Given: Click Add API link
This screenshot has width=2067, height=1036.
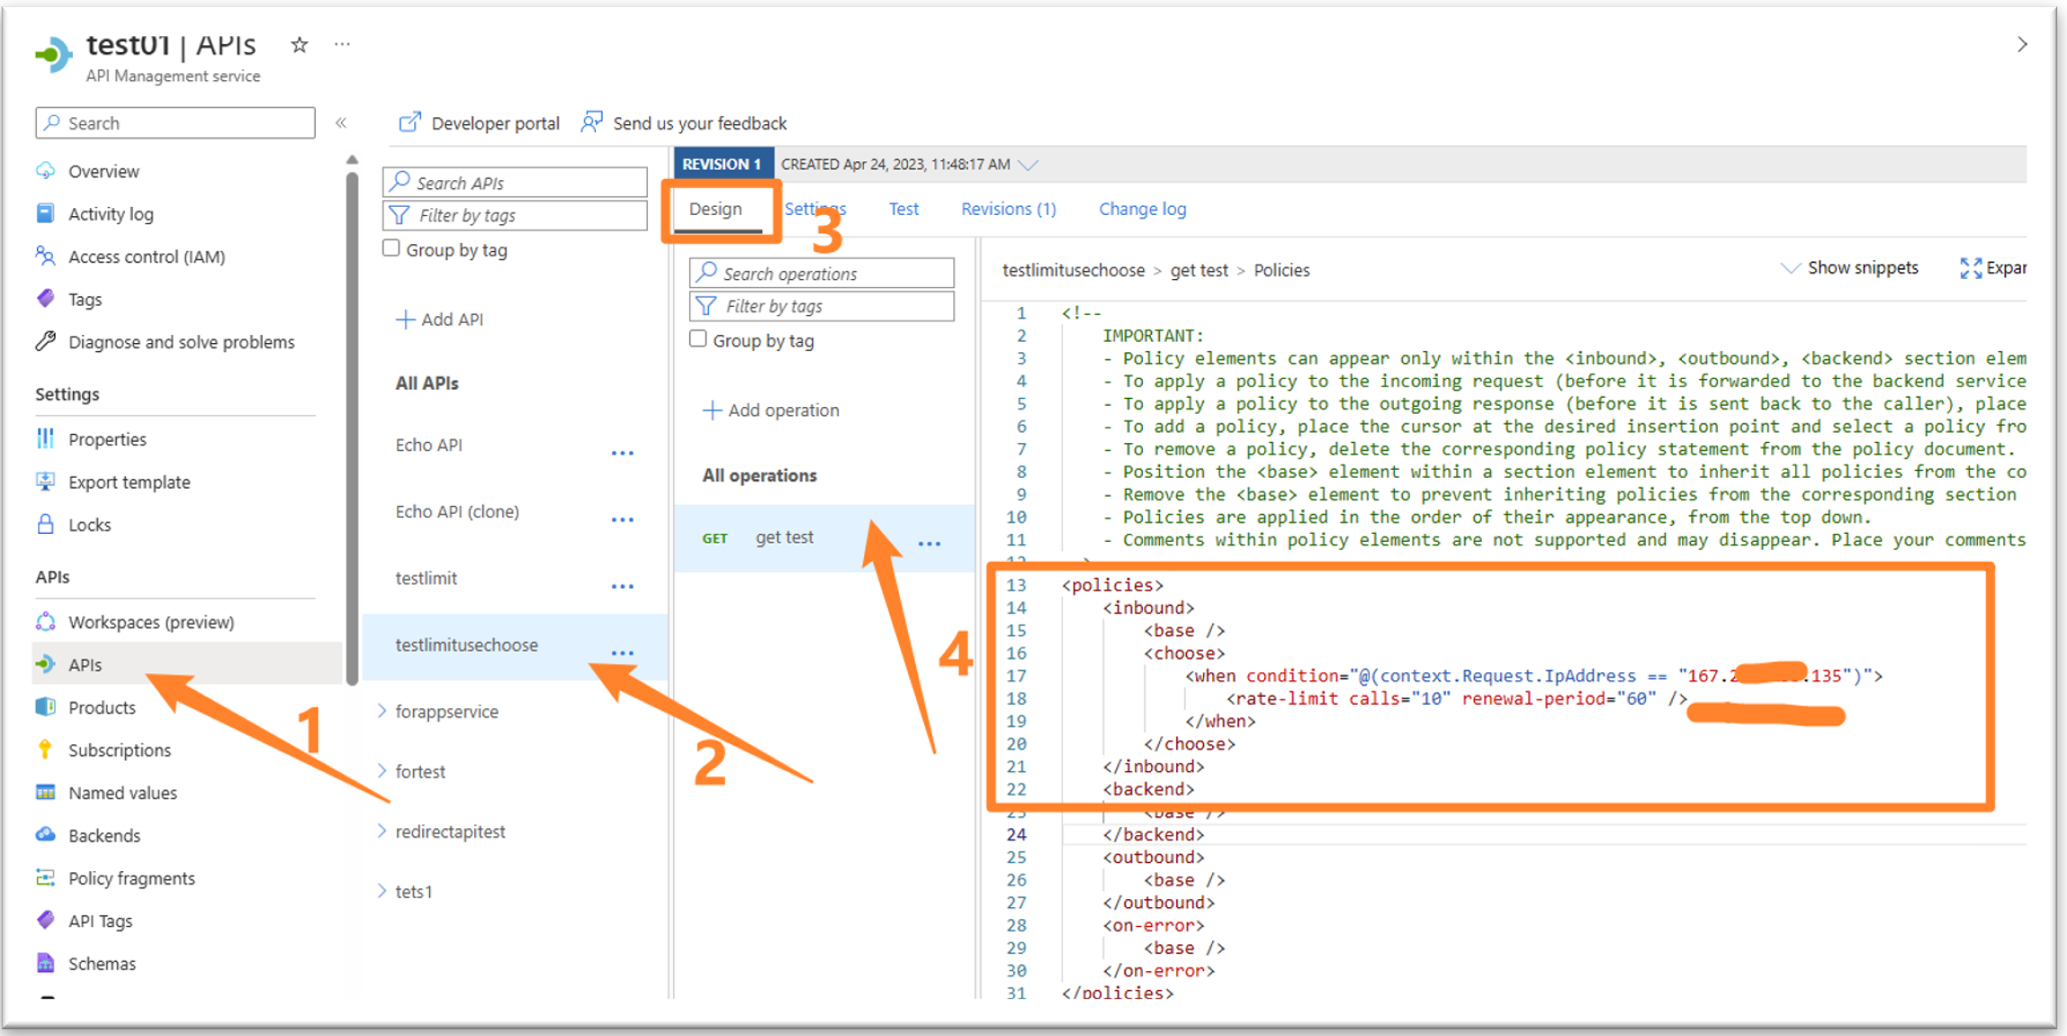Looking at the screenshot, I should tap(440, 320).
